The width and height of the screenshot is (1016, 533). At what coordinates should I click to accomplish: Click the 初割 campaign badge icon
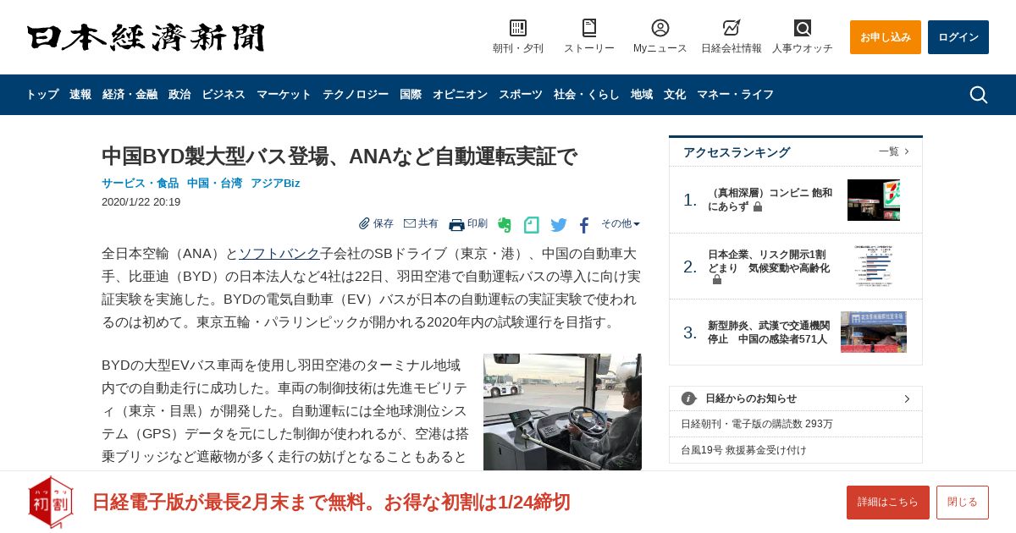(x=51, y=502)
